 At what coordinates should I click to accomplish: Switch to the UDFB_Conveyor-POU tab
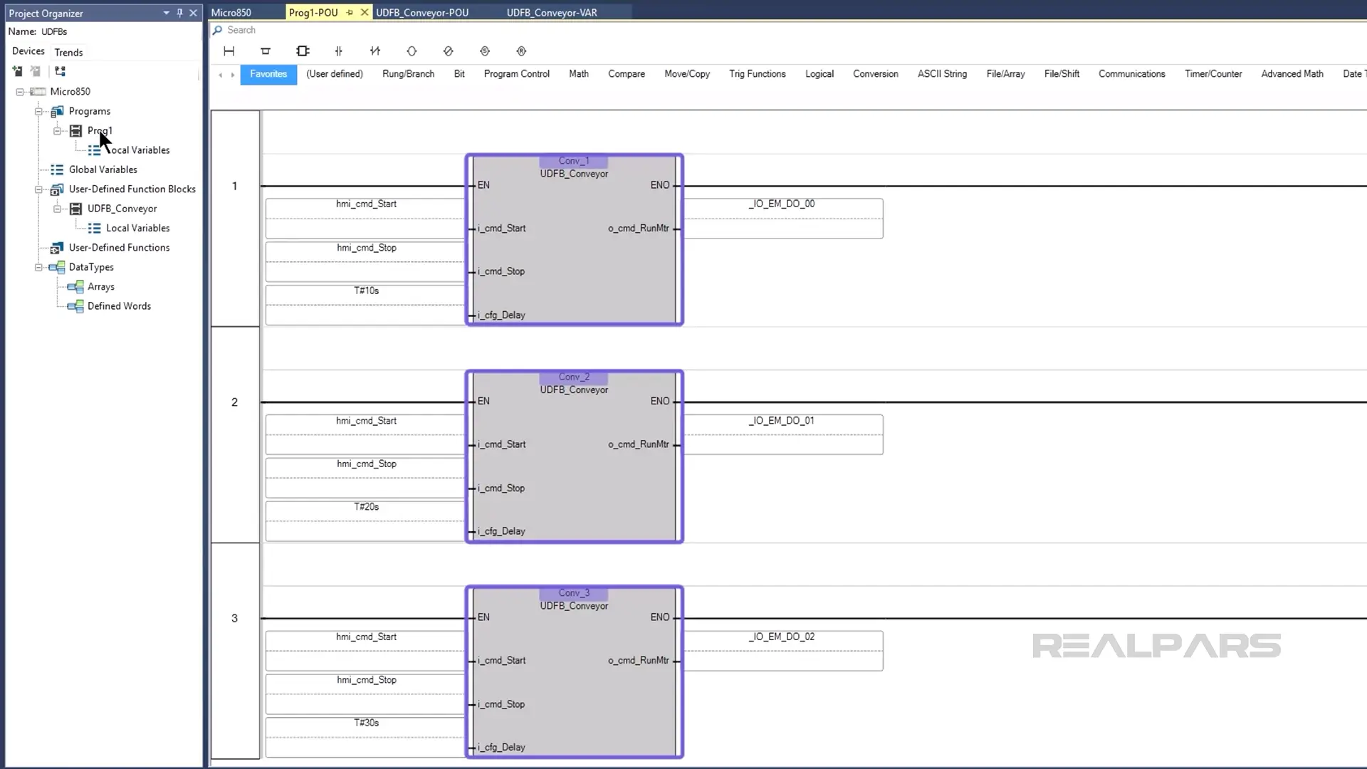point(422,12)
